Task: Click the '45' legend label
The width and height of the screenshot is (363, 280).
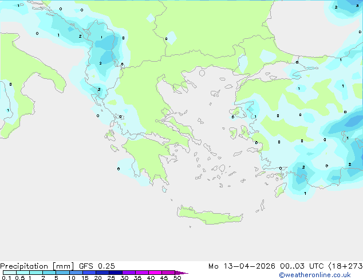Action: [164, 278]
